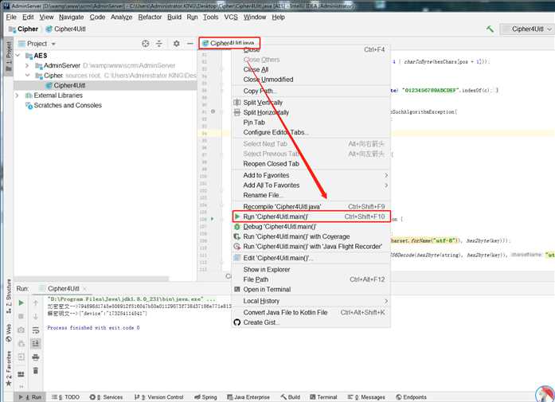
Task: Open the Run tool window tab
Action: [x=30, y=397]
